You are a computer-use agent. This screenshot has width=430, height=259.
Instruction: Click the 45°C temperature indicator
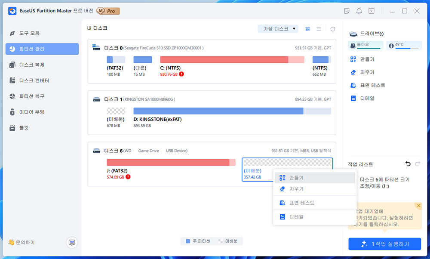[x=404, y=45]
